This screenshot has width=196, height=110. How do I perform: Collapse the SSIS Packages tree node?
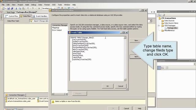coord(159,26)
